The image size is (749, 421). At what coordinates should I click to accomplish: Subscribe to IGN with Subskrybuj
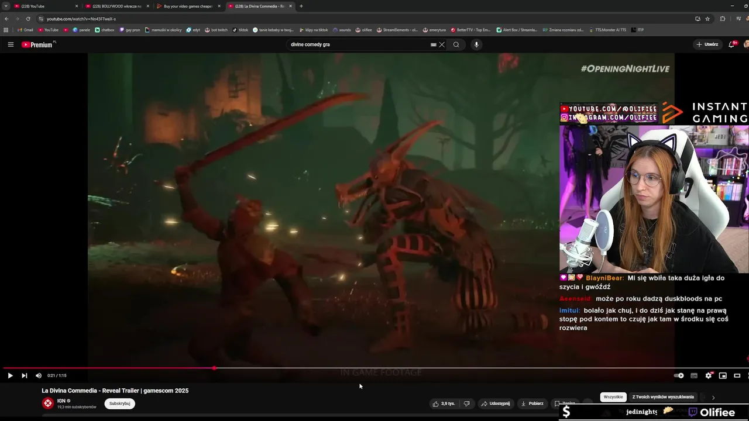120,403
